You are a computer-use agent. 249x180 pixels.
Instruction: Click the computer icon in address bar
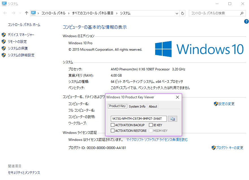tap(33, 13)
